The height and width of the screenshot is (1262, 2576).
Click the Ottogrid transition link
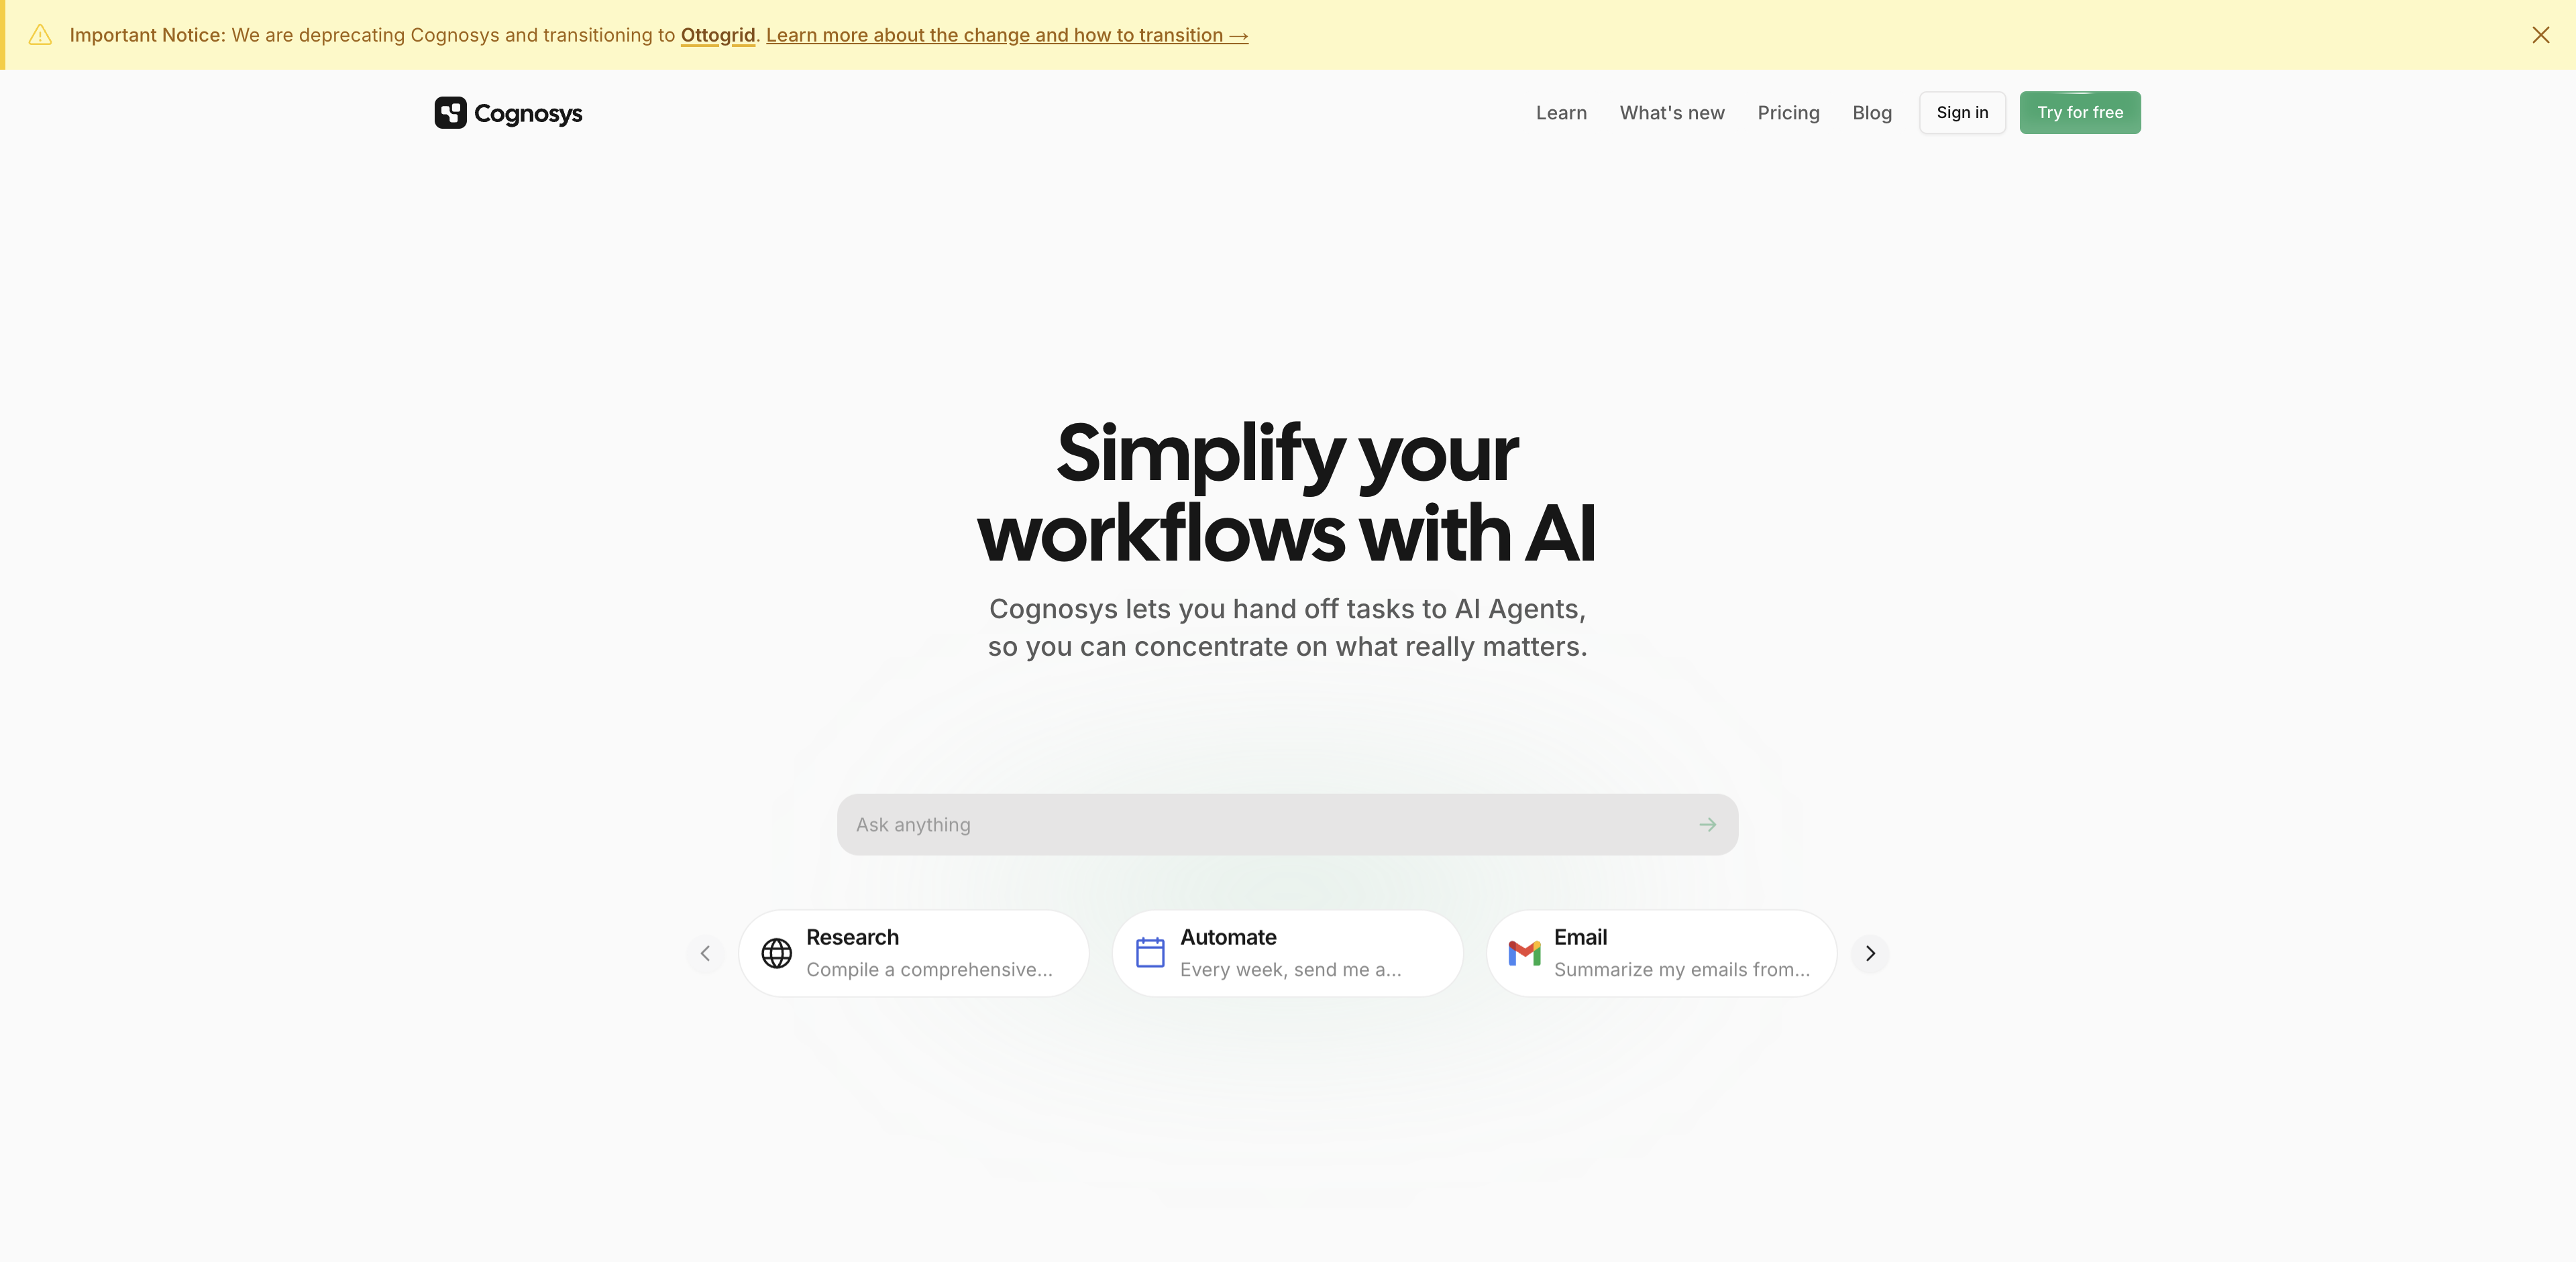[x=718, y=34]
